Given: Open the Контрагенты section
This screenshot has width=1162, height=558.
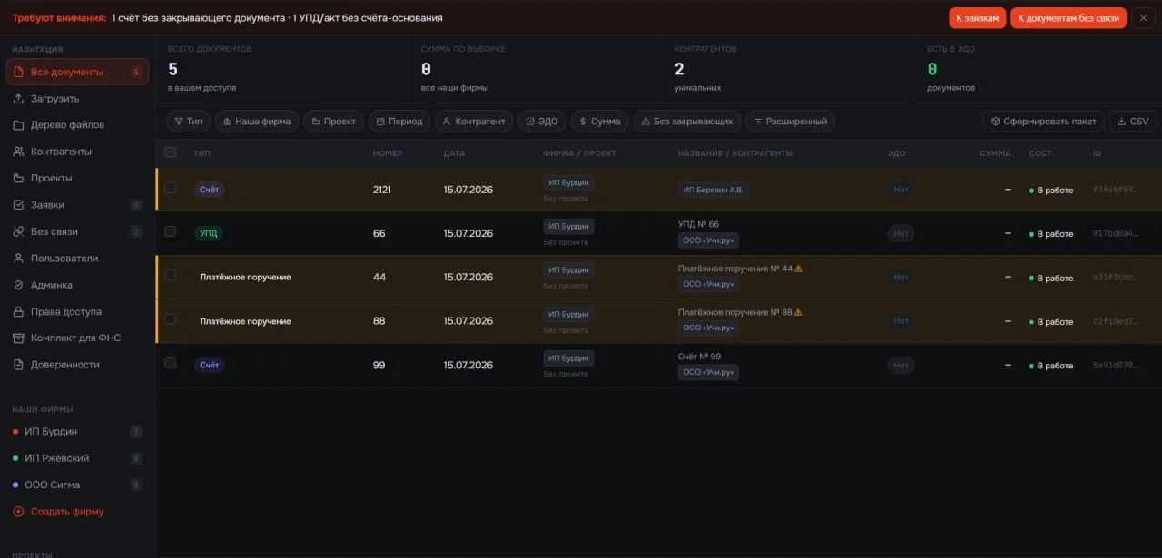Looking at the screenshot, I should point(77,152).
